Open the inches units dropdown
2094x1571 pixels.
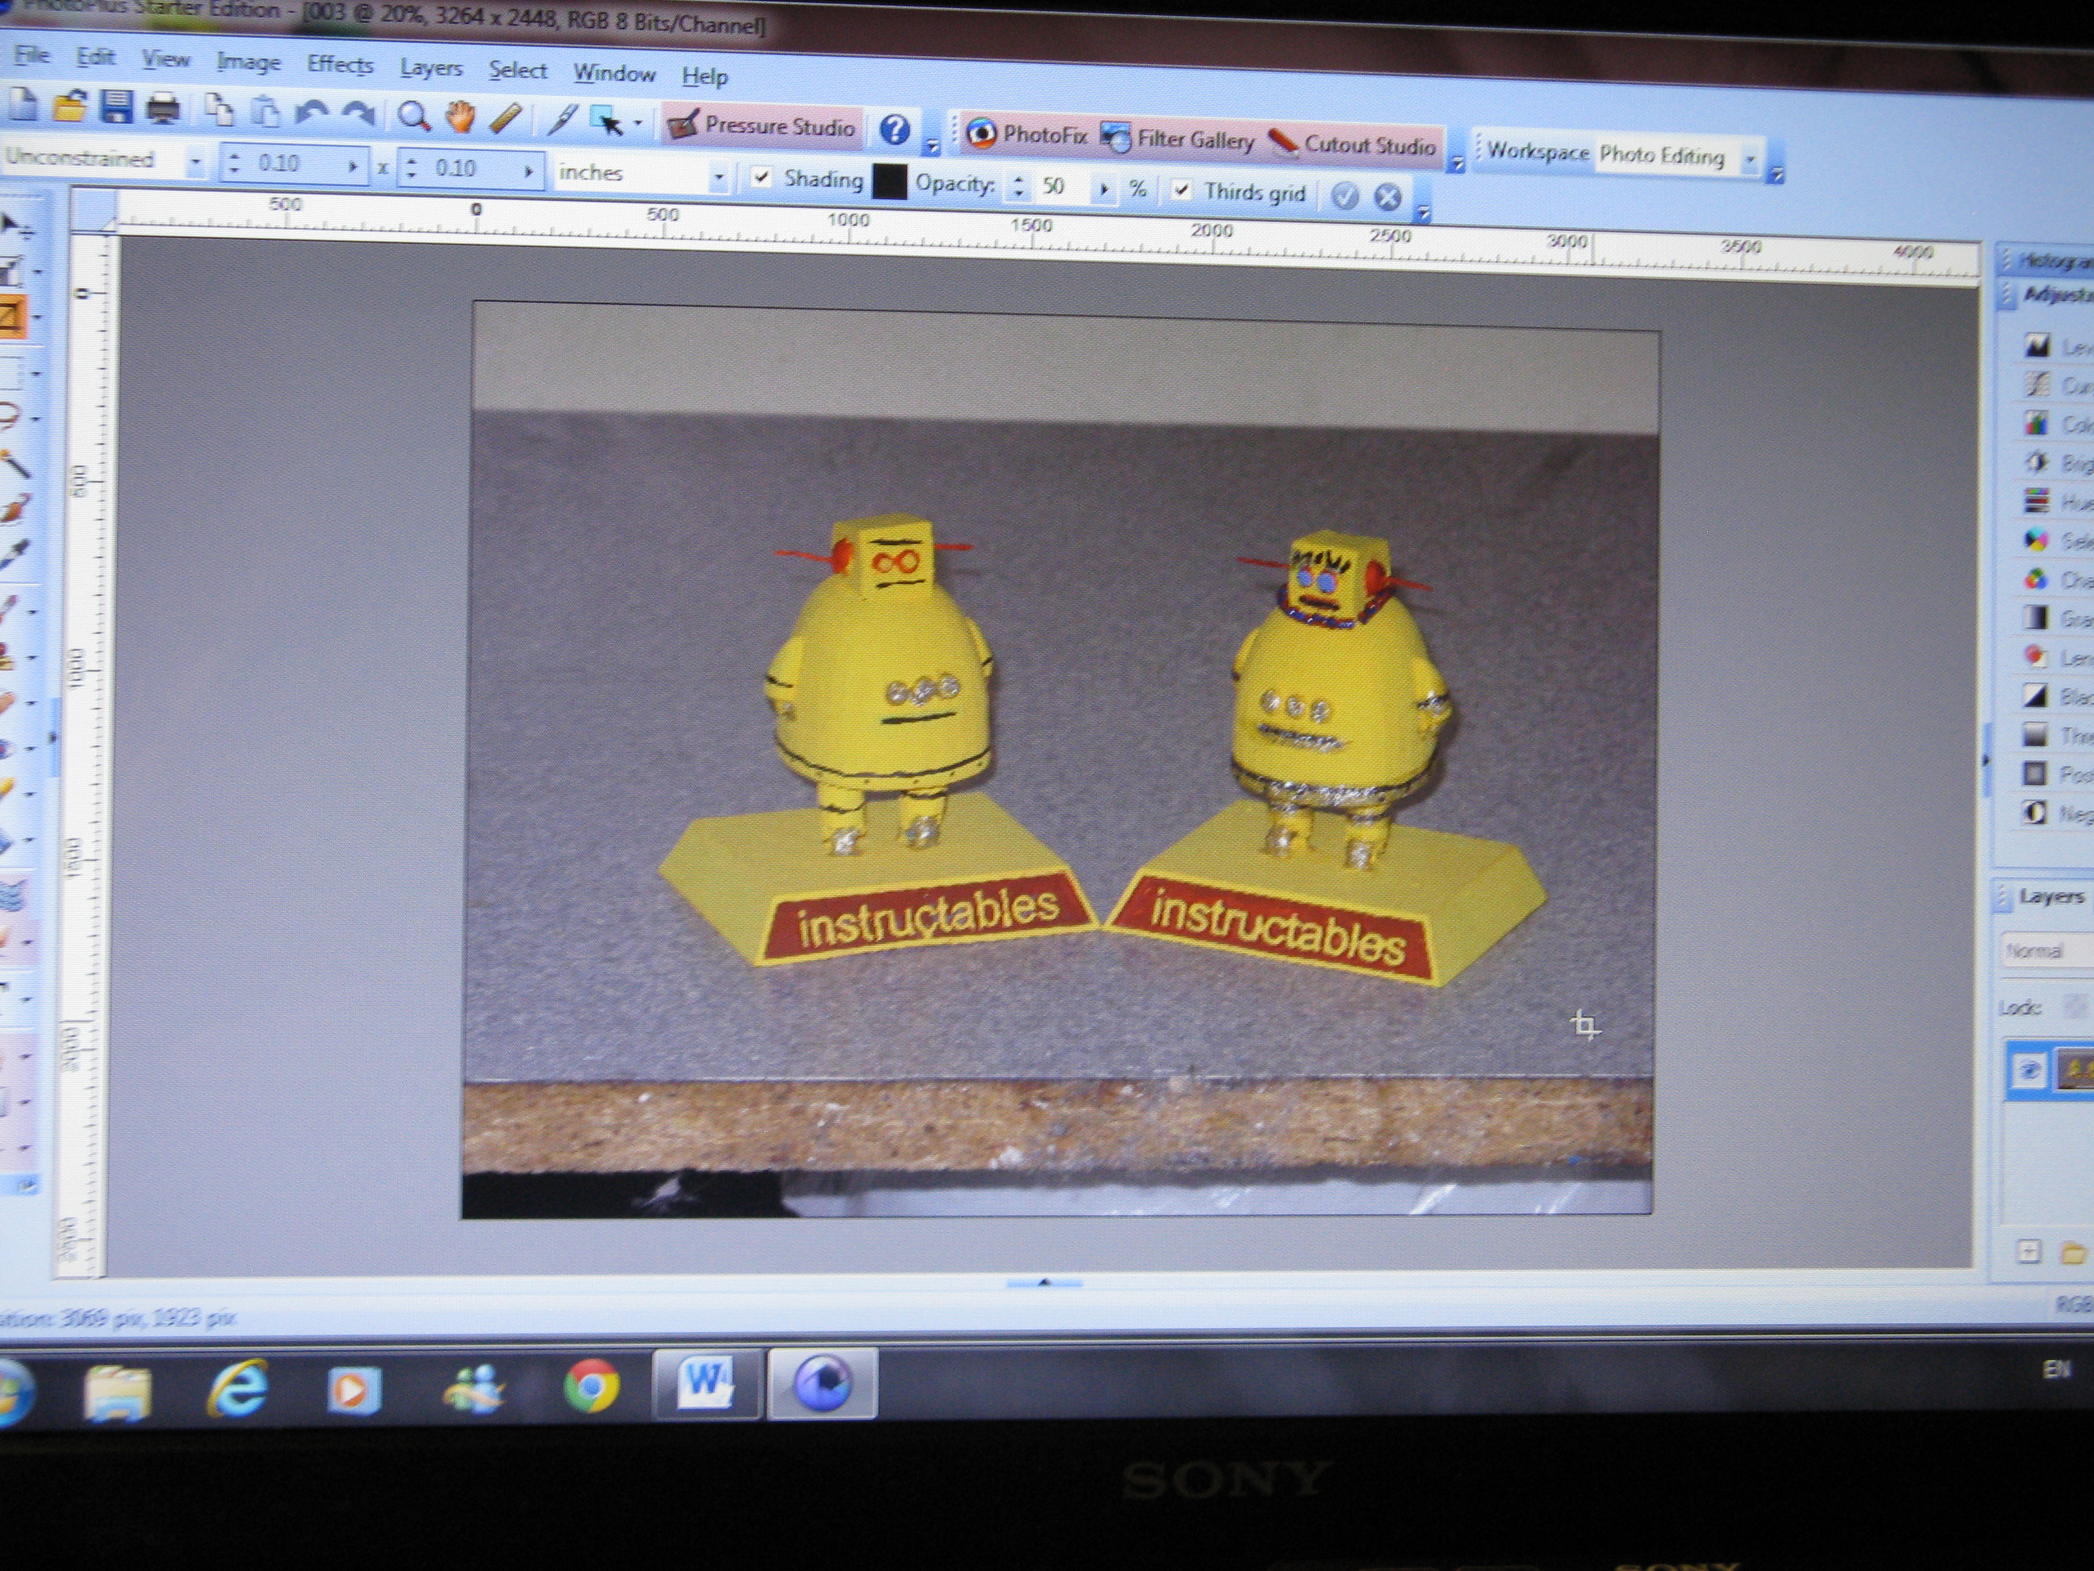click(719, 177)
